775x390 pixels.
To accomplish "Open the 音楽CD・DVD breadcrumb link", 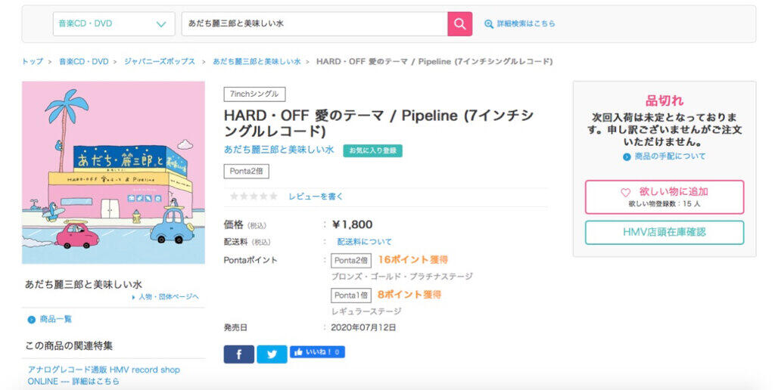I will [x=83, y=62].
